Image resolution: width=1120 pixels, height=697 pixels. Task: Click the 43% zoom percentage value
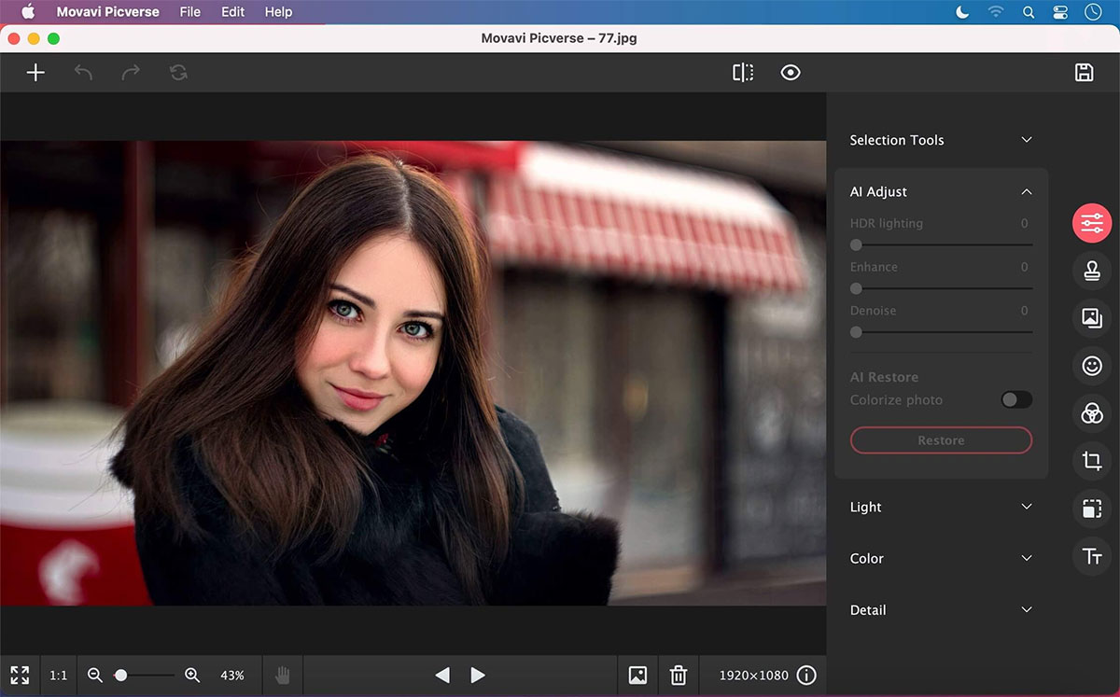(232, 676)
